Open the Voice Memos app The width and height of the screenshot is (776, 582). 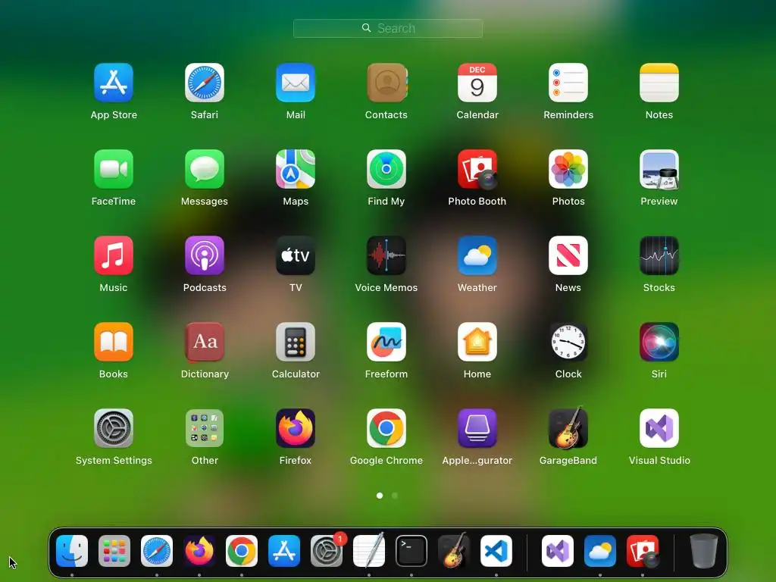[386, 255]
